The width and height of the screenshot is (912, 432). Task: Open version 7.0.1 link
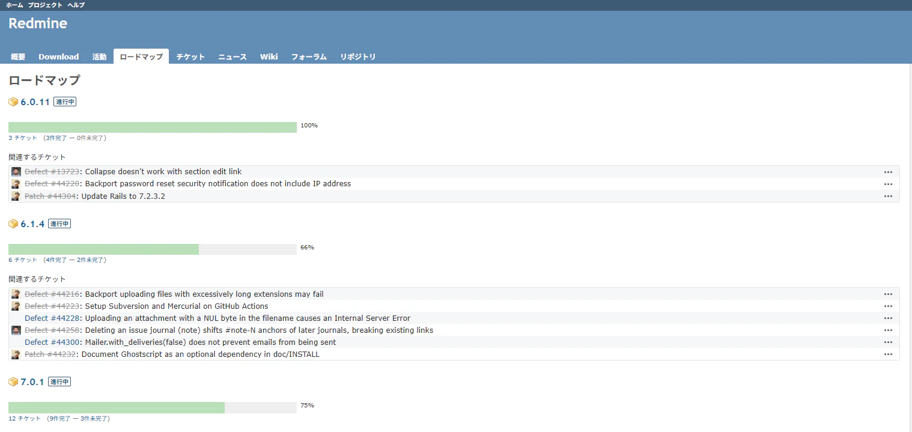click(32, 382)
